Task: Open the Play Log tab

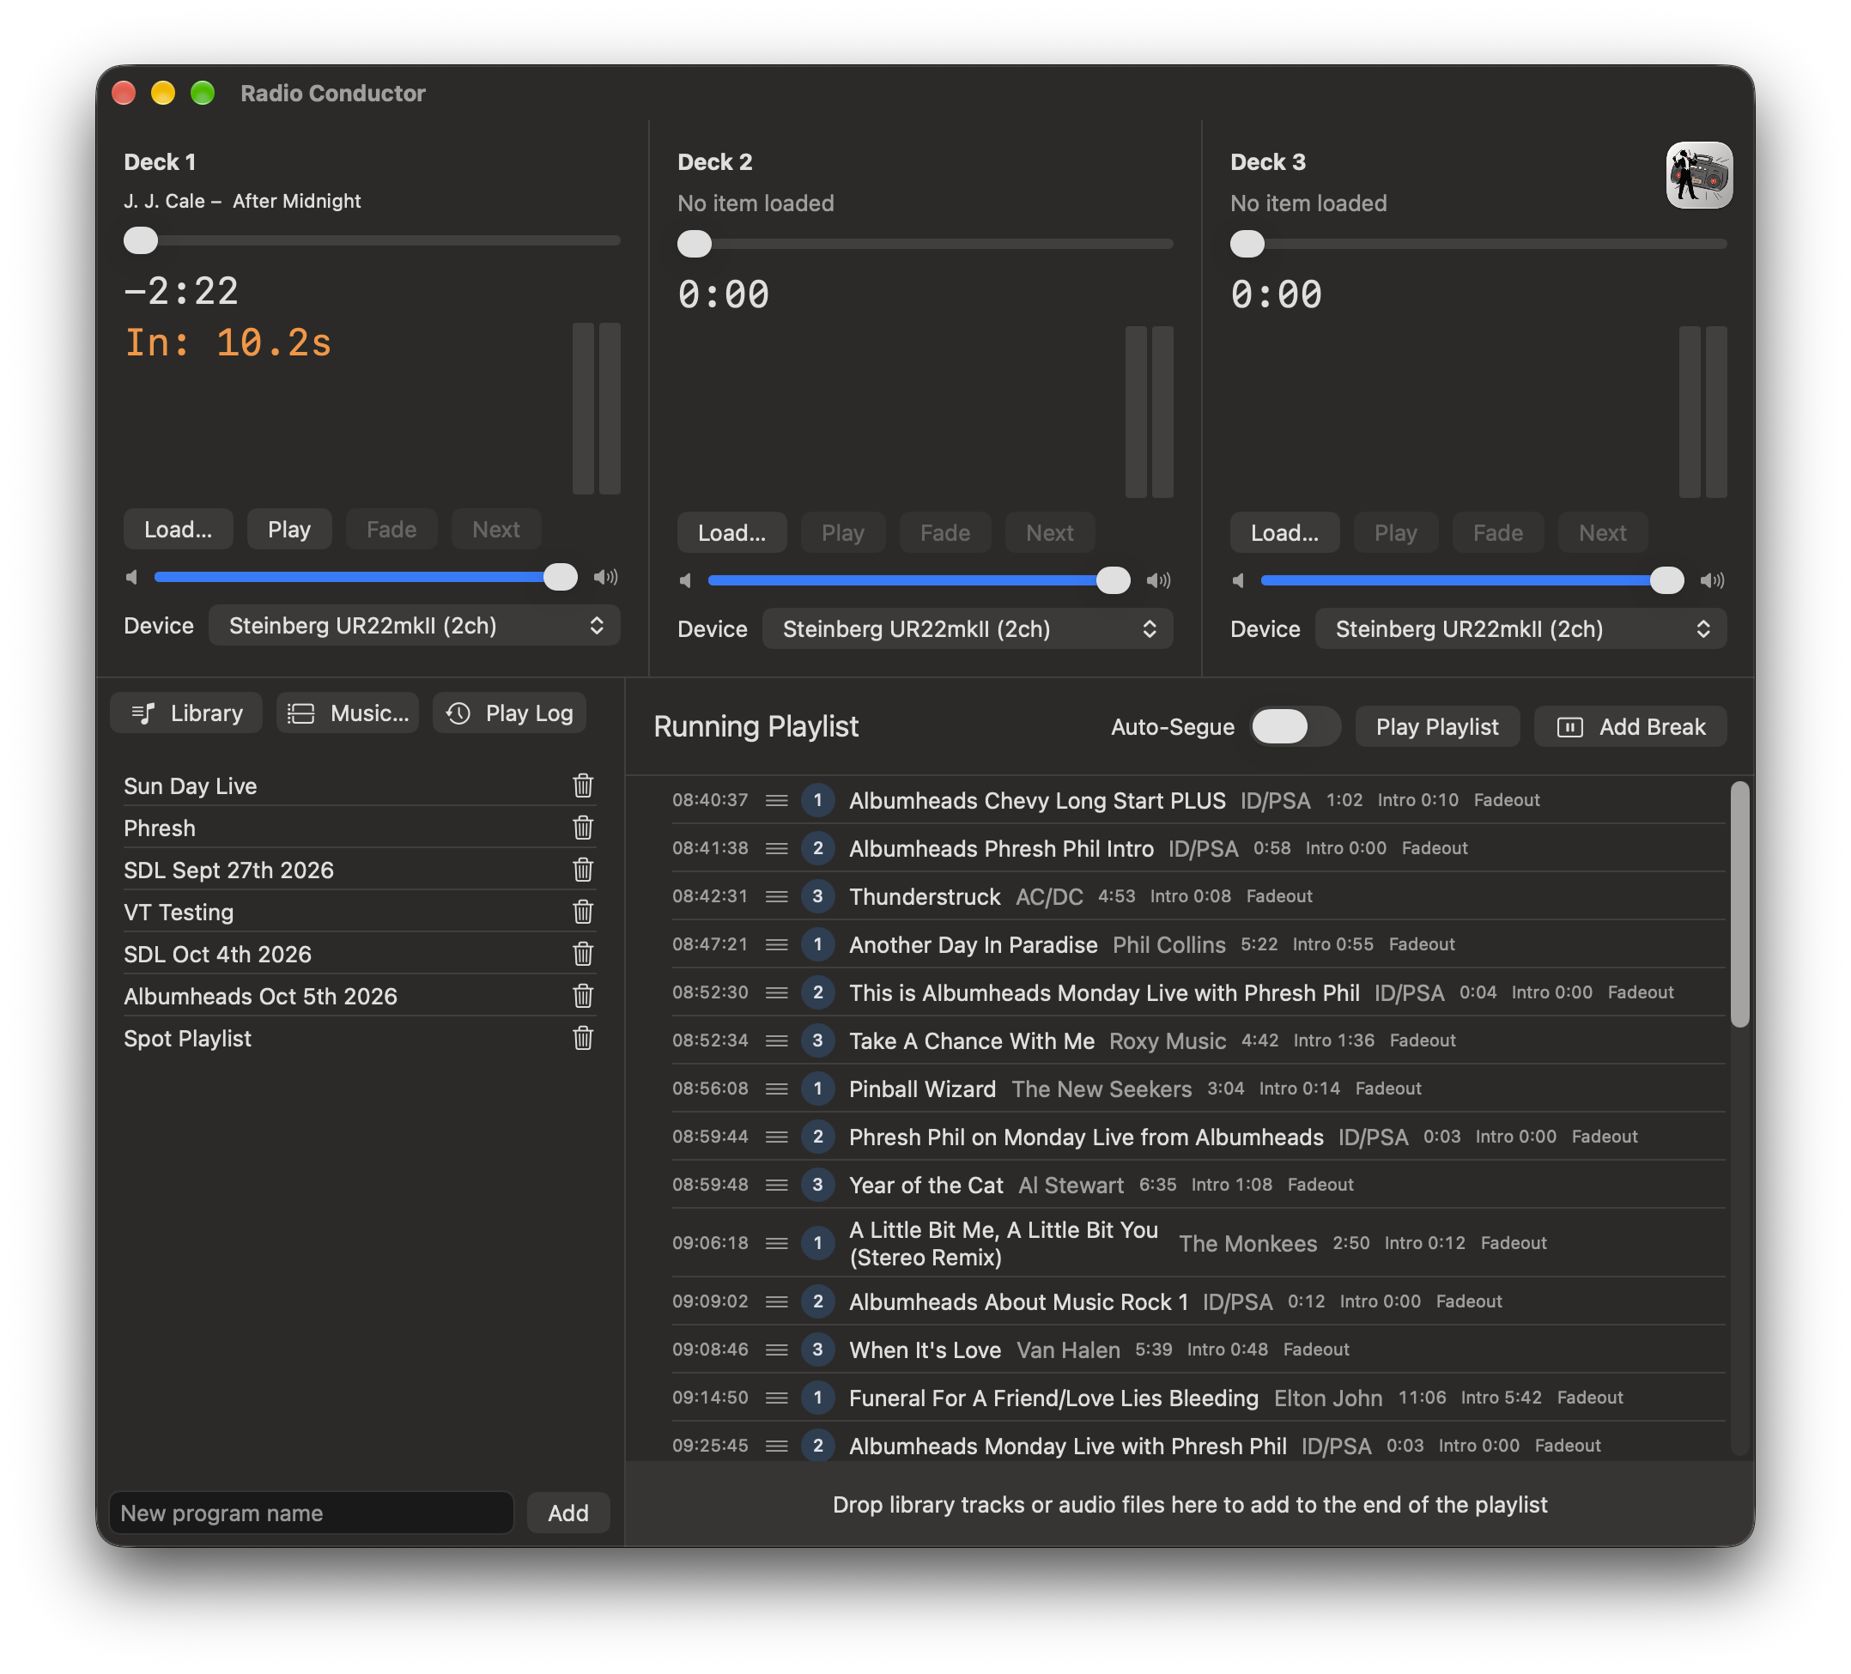Action: pos(510,713)
